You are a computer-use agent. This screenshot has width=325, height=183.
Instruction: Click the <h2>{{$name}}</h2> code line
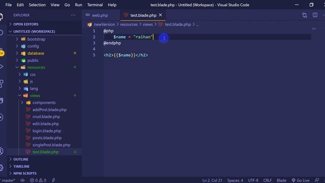click(126, 55)
